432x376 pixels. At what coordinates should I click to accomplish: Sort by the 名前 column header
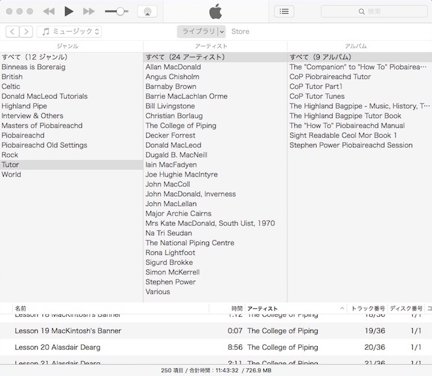pos(21,308)
